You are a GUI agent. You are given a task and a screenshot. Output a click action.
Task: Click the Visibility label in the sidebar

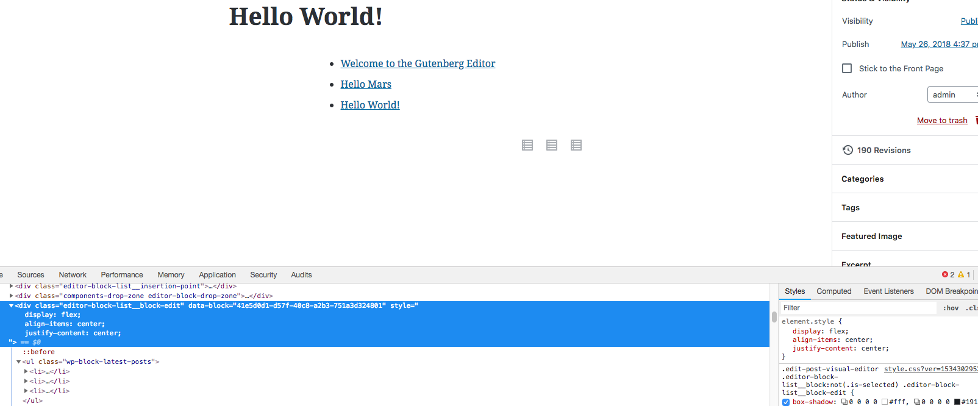tap(857, 21)
